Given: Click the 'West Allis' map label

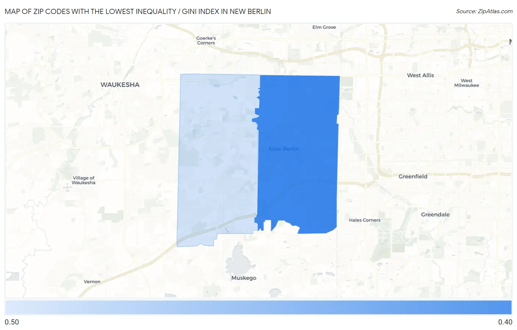Looking at the screenshot, I should (420, 75).
